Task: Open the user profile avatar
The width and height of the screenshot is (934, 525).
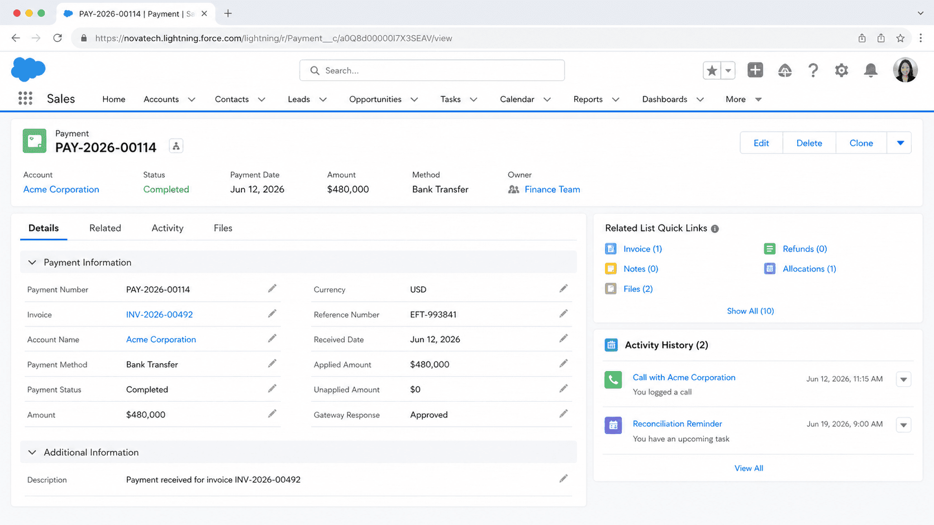Action: (x=905, y=70)
